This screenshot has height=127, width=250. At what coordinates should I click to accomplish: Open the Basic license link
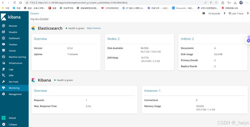coord(94,28)
